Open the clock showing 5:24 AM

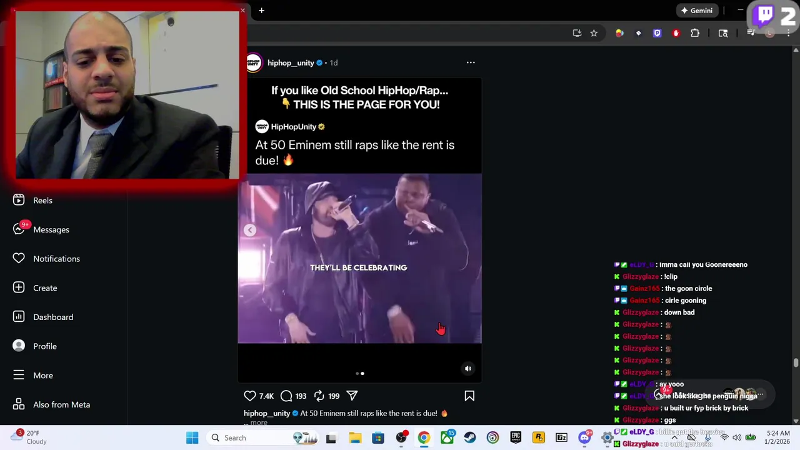click(777, 437)
